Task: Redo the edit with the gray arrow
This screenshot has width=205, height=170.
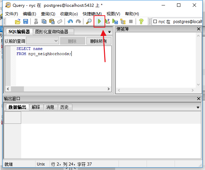Action: click(x=78, y=21)
